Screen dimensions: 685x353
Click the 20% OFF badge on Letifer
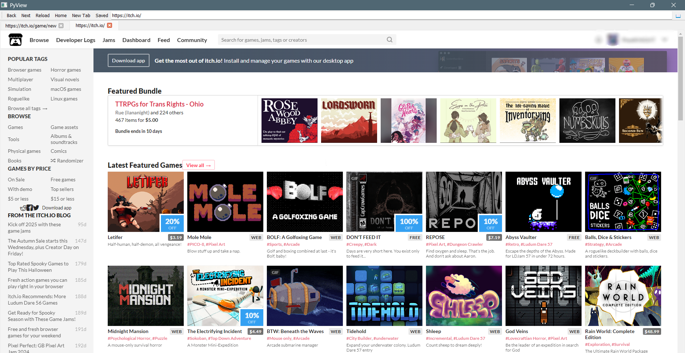pyautogui.click(x=172, y=223)
